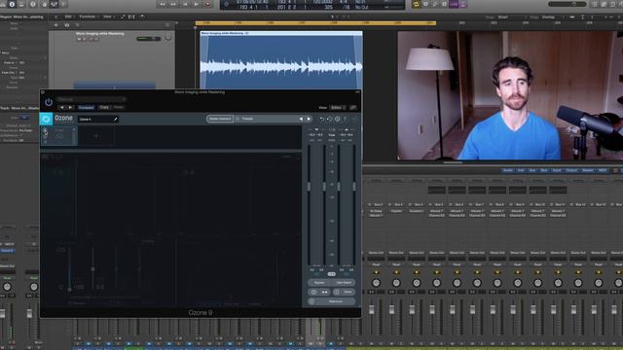
Task: Toggle the Bus filter button in mixer
Action: (544, 170)
